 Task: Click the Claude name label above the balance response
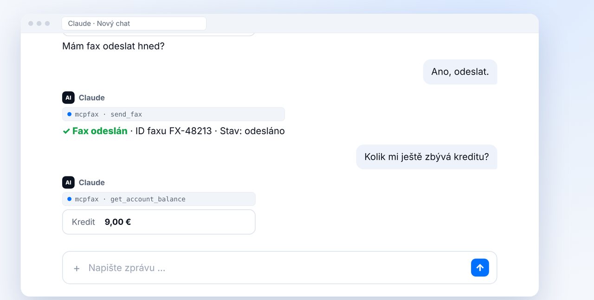coord(91,182)
